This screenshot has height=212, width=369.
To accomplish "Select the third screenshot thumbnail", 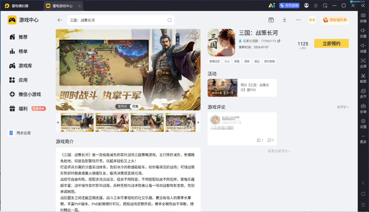I will pos(147,122).
